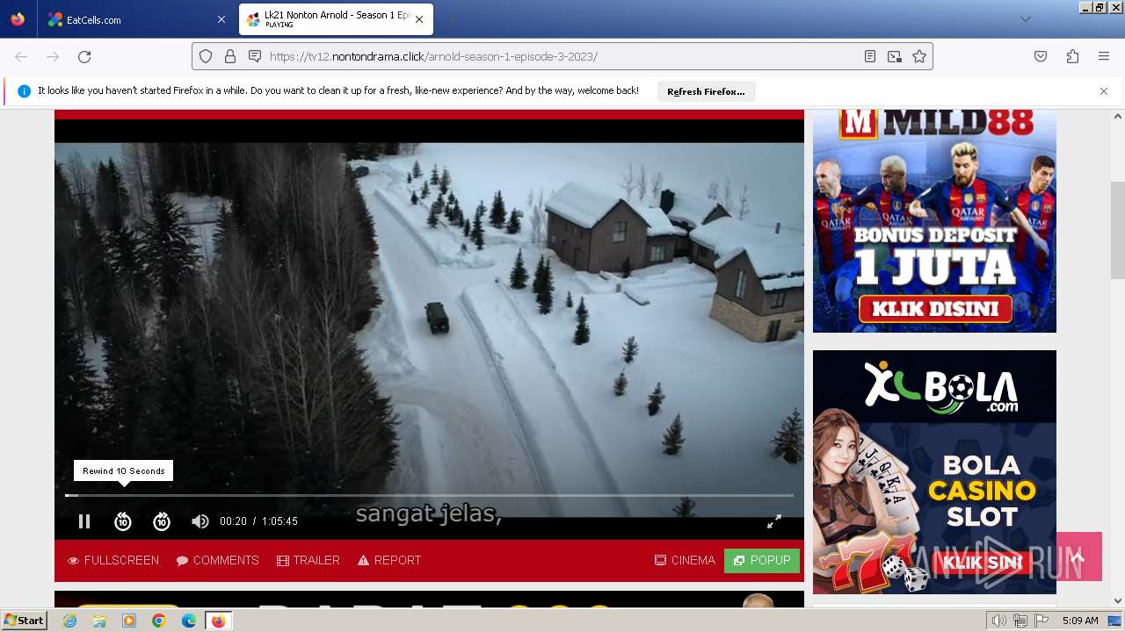Screen dimensions: 1125x632
Task: Open the video in POPUP
Action: [762, 561]
